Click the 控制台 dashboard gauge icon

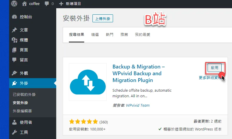click(x=14, y=17)
